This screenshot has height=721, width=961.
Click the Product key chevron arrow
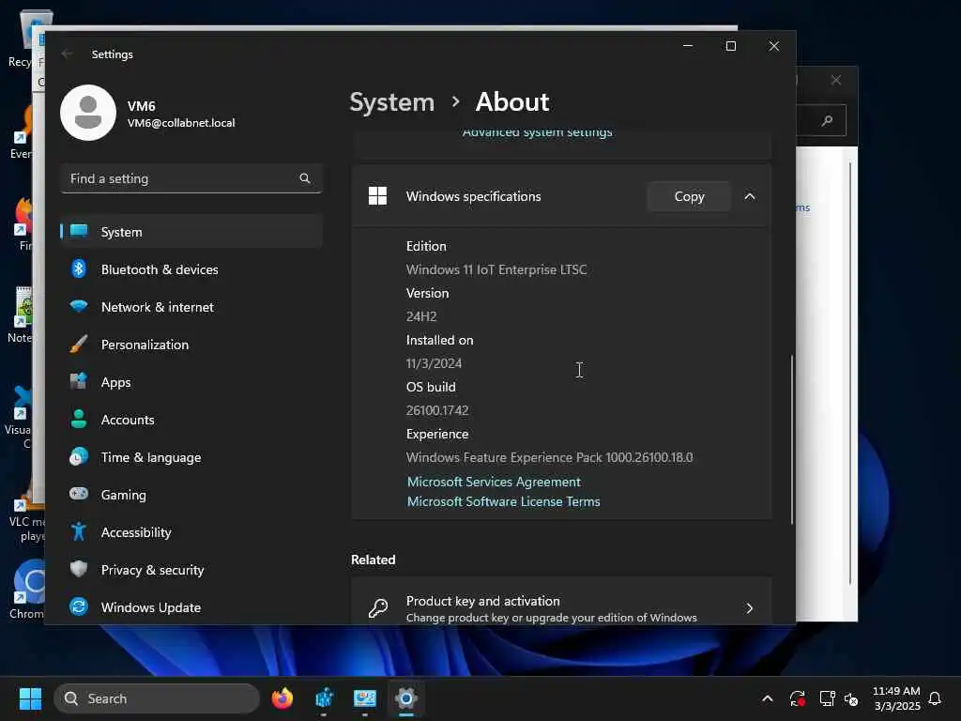click(x=750, y=607)
